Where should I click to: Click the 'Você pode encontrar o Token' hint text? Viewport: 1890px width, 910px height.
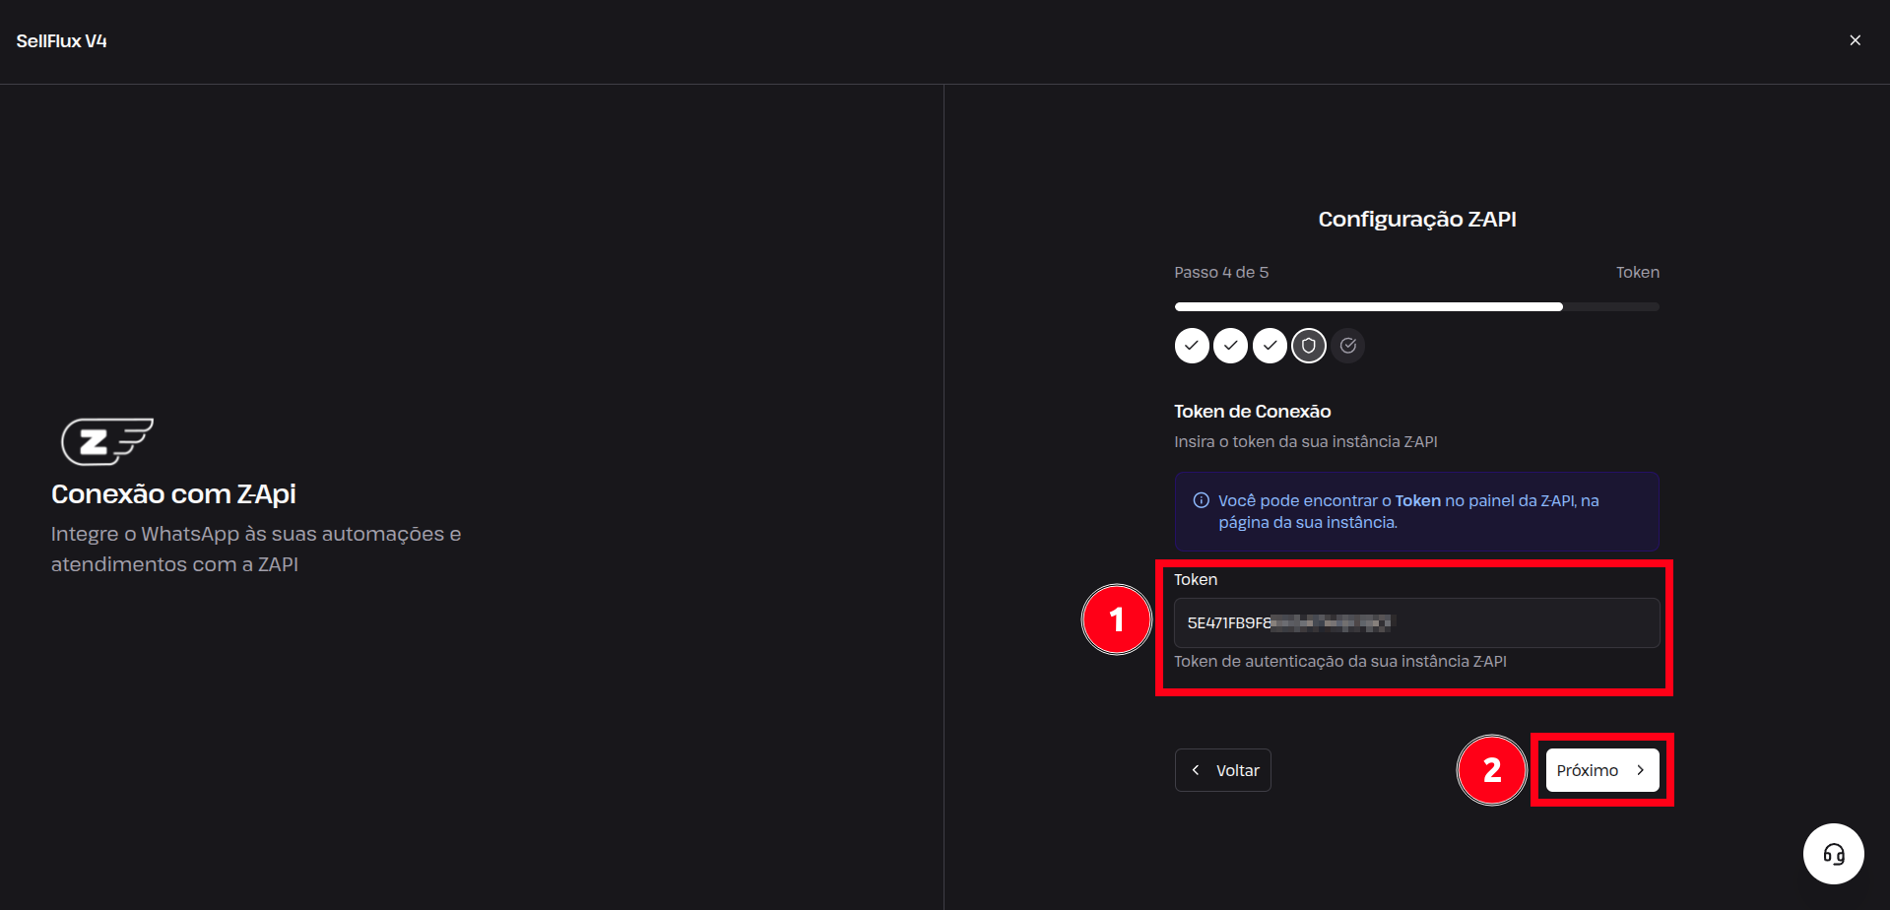click(1408, 511)
